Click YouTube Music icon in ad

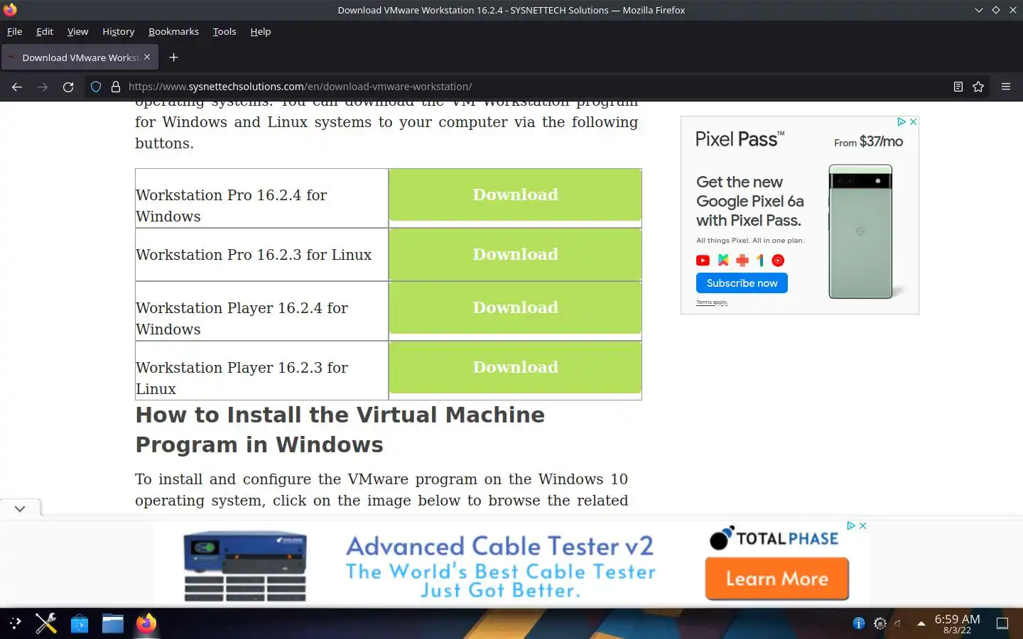click(778, 261)
